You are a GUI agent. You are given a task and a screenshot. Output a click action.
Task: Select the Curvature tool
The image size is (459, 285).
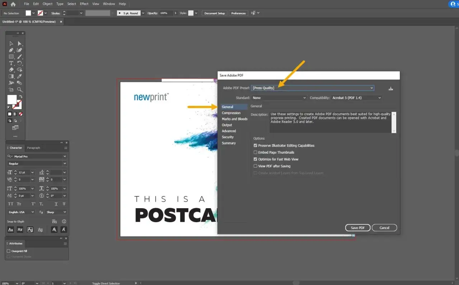pyautogui.click(x=20, y=50)
